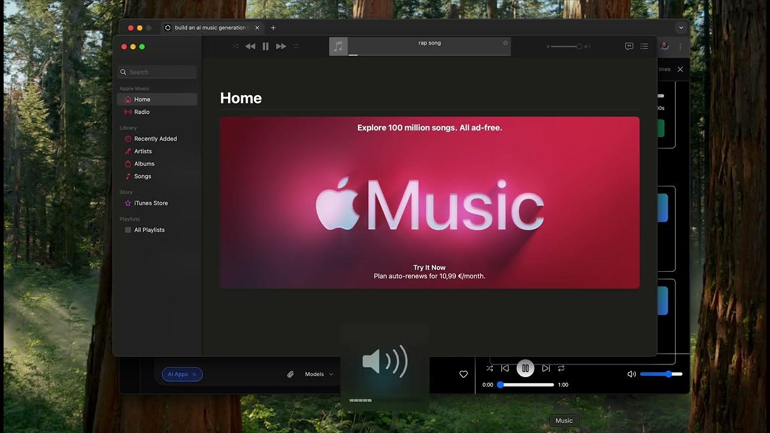The width and height of the screenshot is (770, 433).
Task: Pause playback in Music toolbar
Action: (x=265, y=46)
